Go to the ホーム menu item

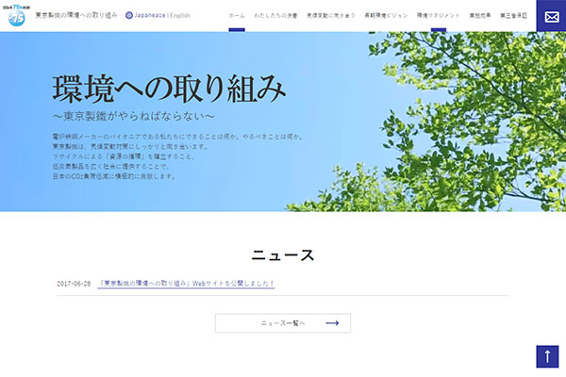237,15
